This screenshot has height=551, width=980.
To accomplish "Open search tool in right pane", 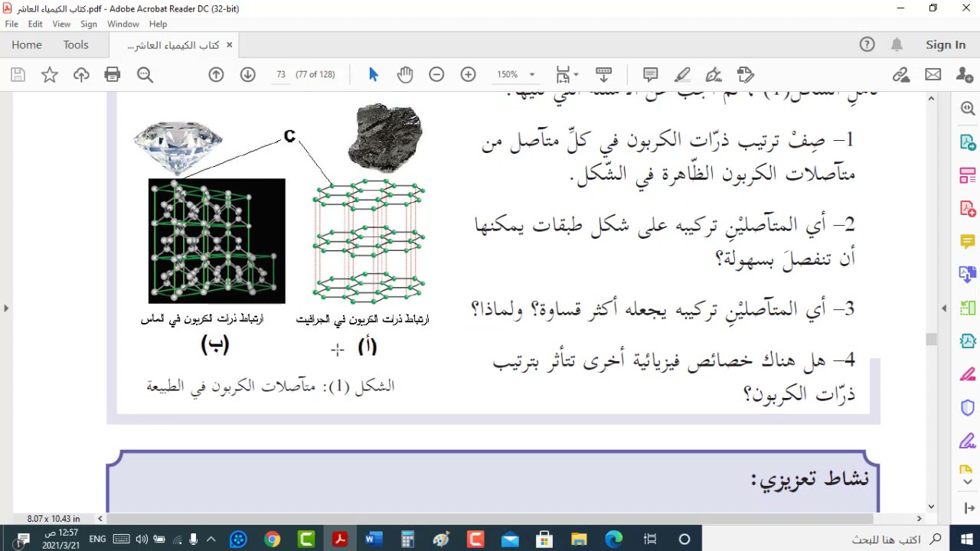I will (967, 109).
